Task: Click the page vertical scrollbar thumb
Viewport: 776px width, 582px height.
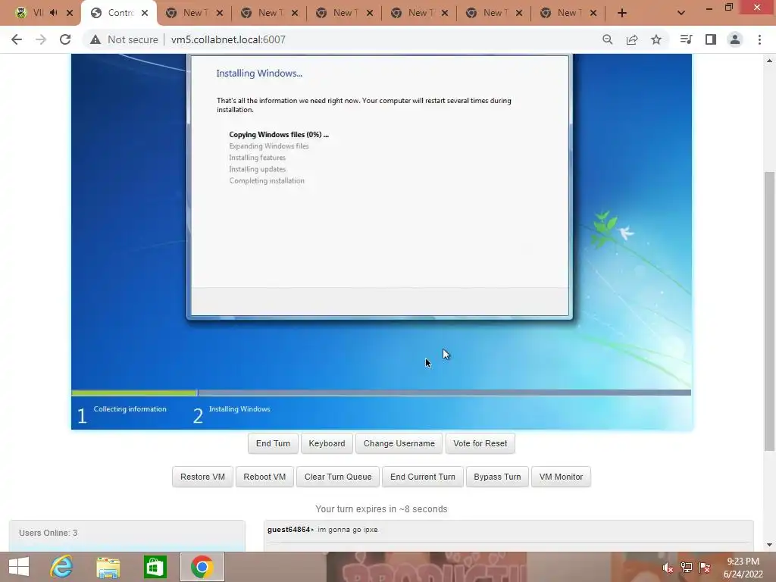Action: (769, 311)
